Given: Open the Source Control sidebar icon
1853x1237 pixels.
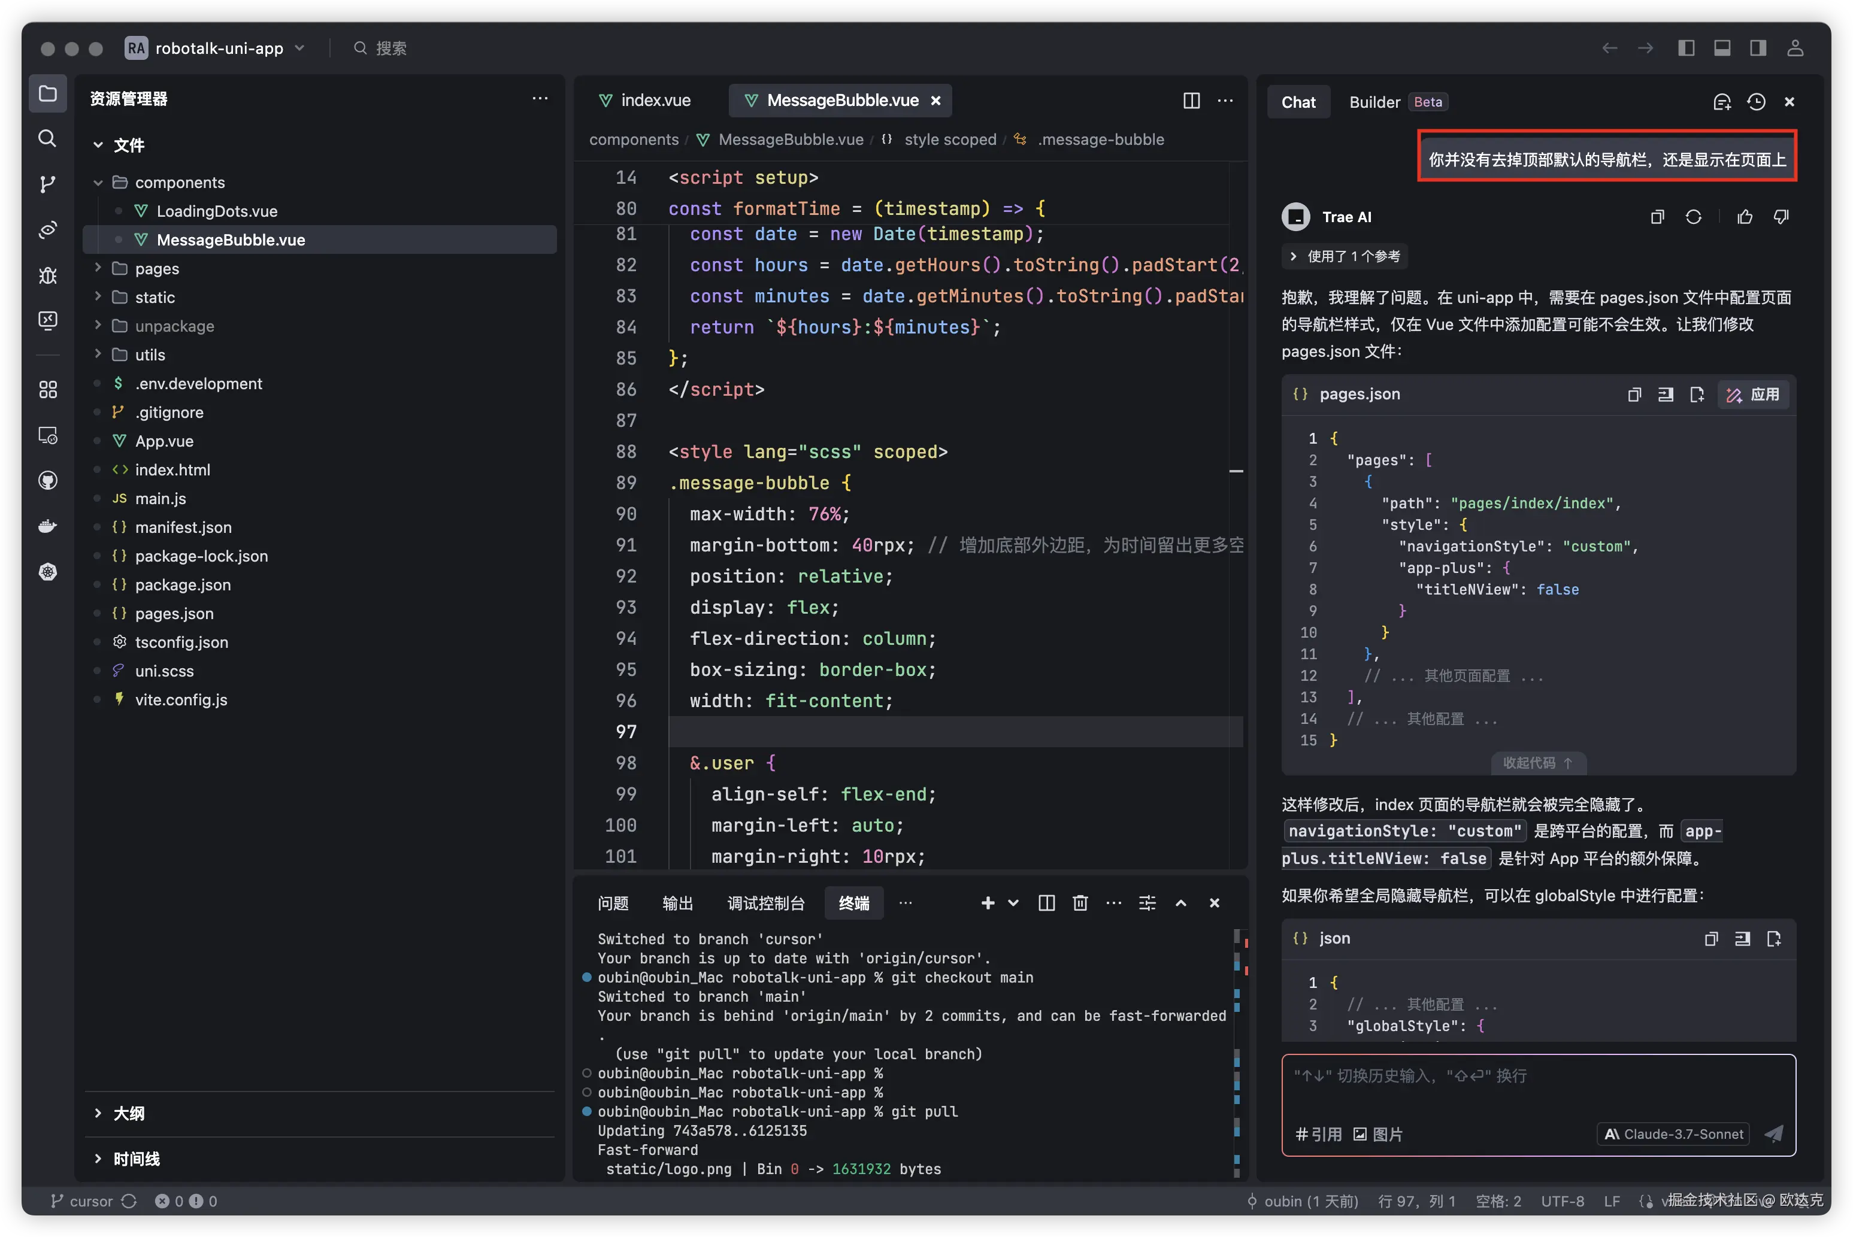Looking at the screenshot, I should coord(47,184).
